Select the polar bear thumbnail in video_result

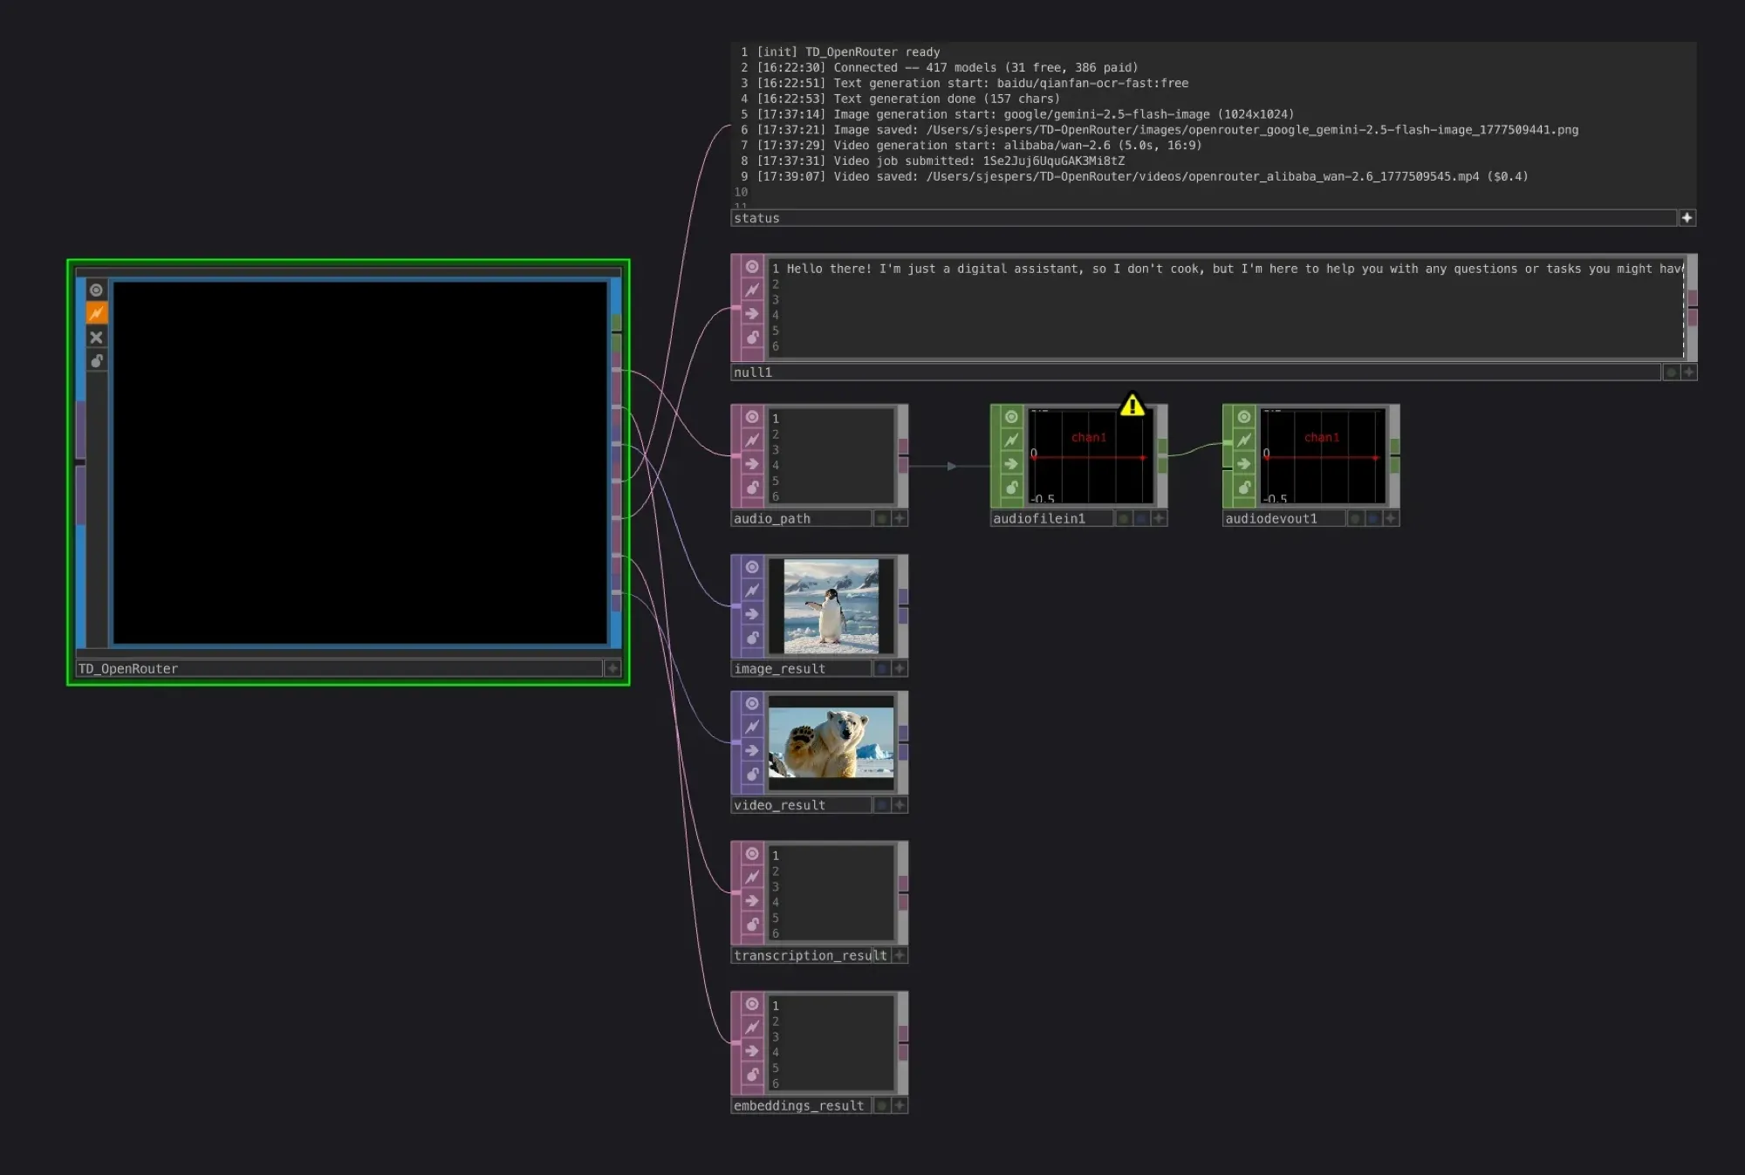point(831,742)
